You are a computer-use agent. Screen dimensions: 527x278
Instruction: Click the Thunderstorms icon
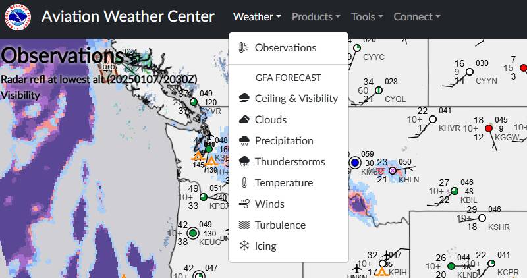pyautogui.click(x=244, y=162)
